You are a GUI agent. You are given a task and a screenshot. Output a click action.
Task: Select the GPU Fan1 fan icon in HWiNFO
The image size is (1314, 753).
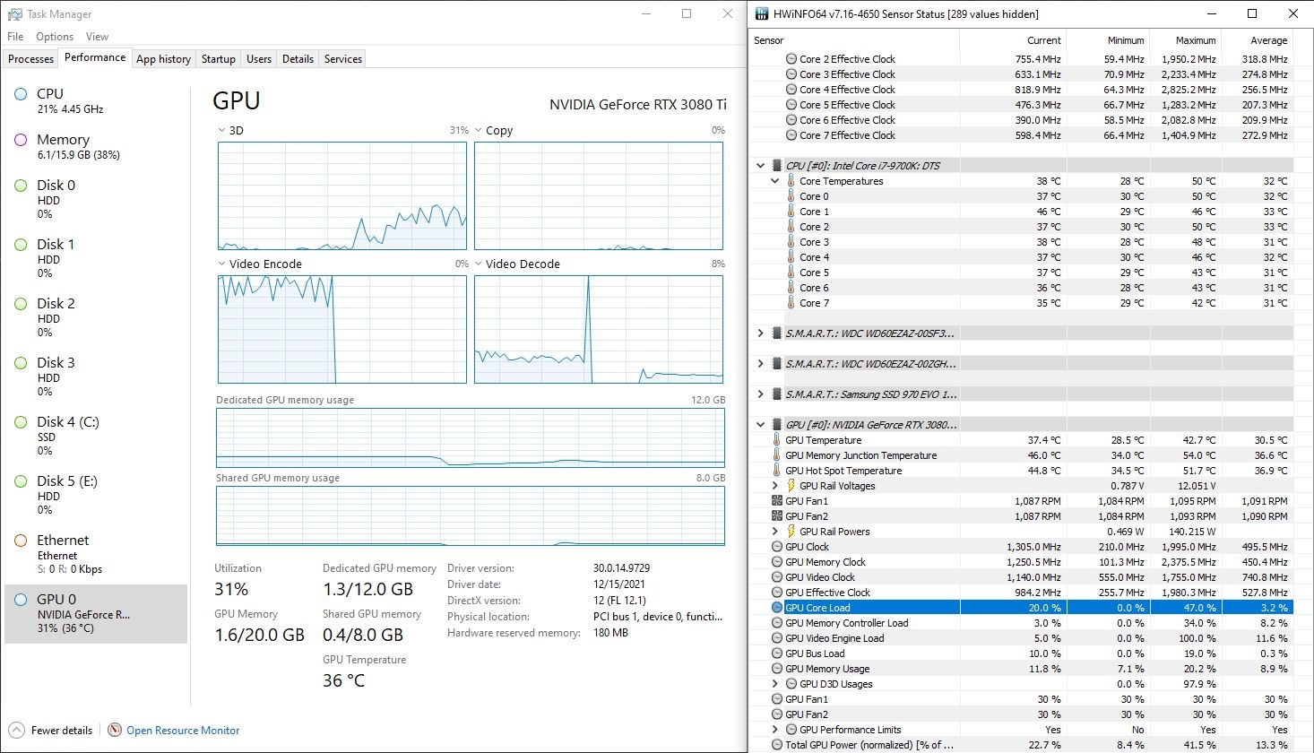pyautogui.click(x=777, y=501)
